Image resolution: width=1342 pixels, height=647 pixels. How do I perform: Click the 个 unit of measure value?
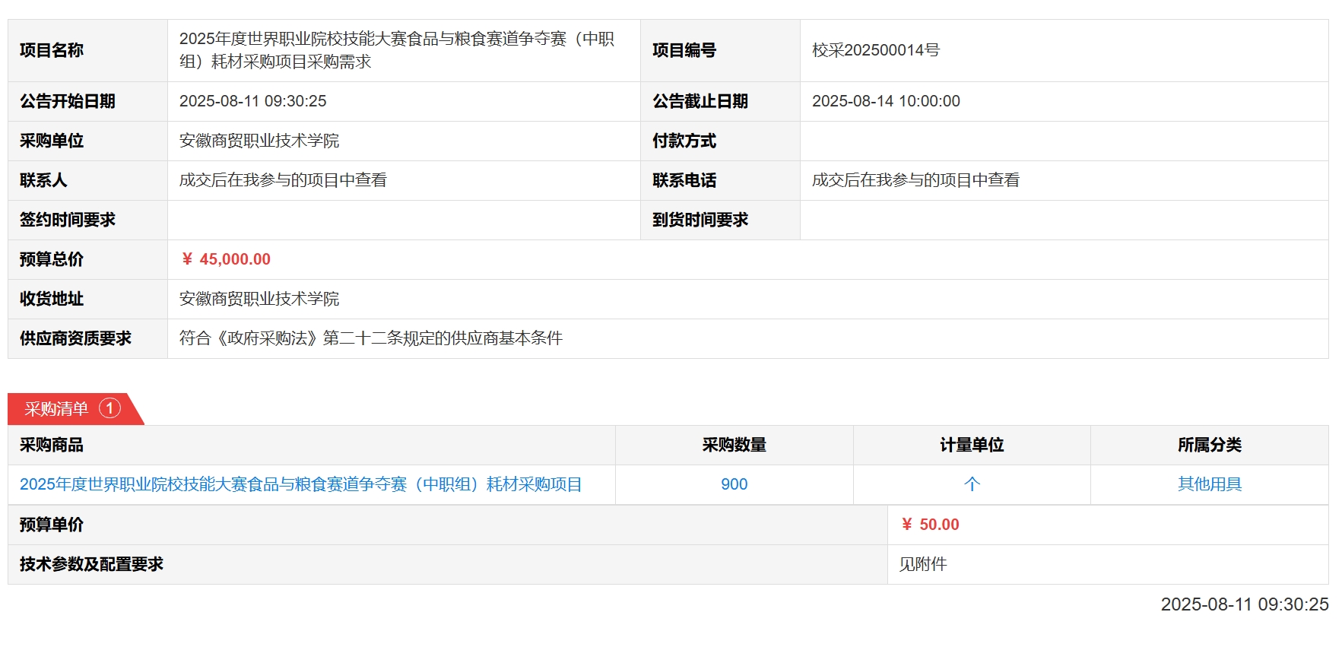tap(971, 484)
